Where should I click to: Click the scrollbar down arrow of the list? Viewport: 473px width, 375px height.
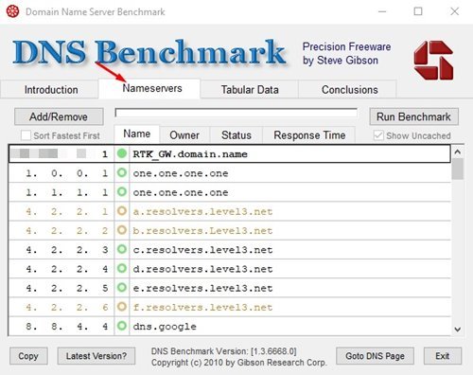pos(458,330)
